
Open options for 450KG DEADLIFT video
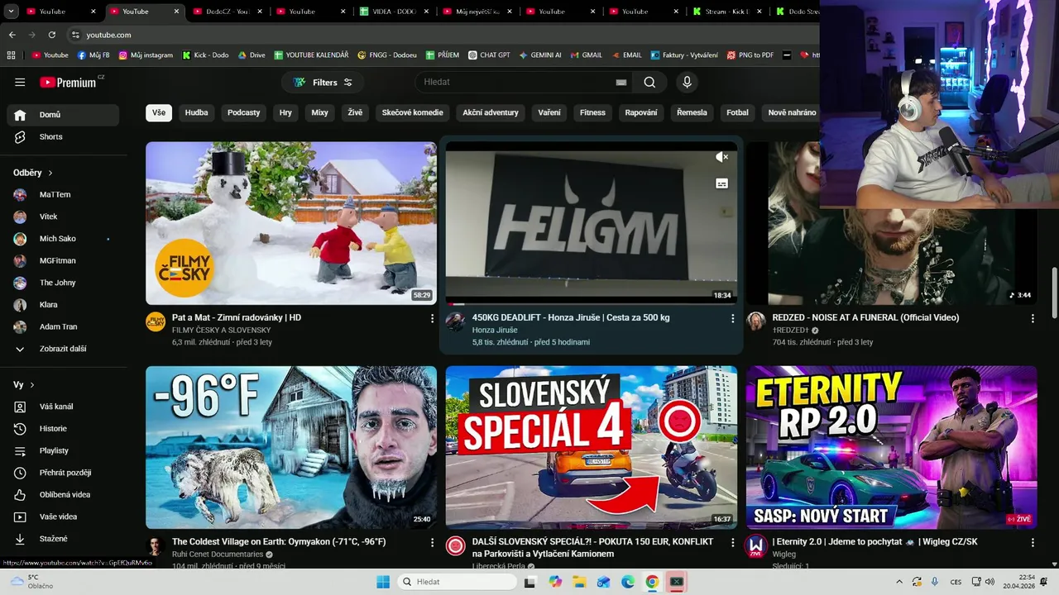(732, 318)
